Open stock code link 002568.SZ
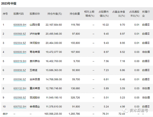 pyautogui.click(x=20, y=97)
